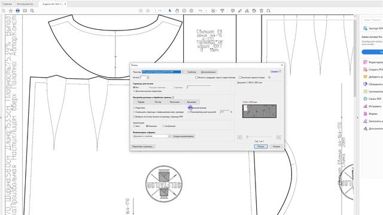Go to previous page arrow icon
383x215 pixels.
point(141,11)
